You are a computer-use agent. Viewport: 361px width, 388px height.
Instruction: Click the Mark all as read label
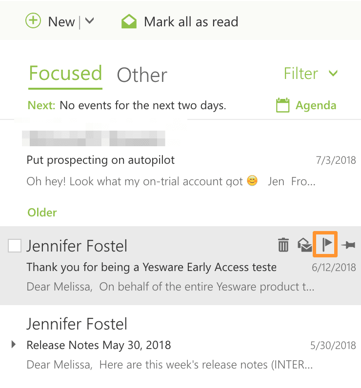tap(191, 22)
